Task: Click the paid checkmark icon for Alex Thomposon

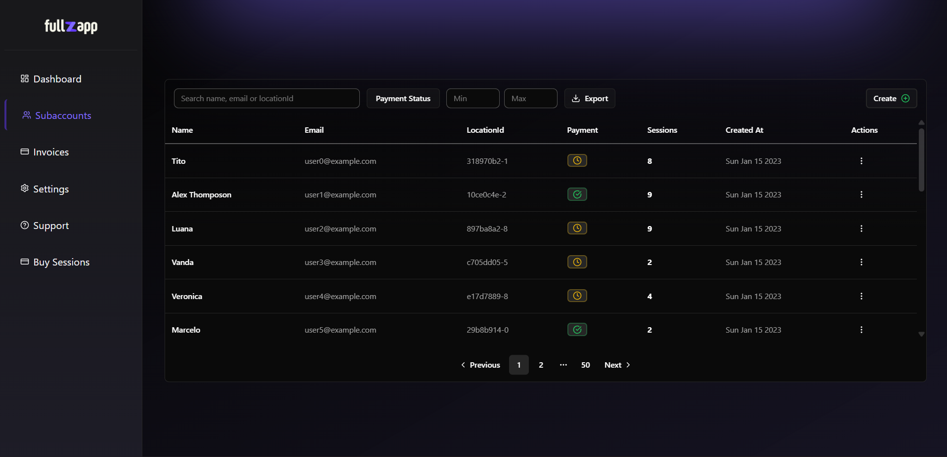Action: [577, 194]
